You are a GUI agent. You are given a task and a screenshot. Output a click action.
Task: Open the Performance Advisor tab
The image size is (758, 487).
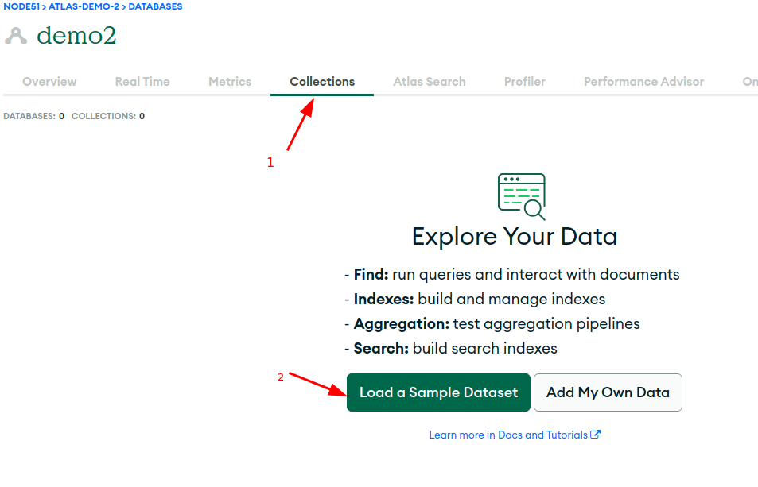(643, 82)
